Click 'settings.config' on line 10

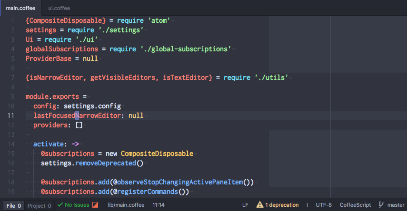click(92, 106)
